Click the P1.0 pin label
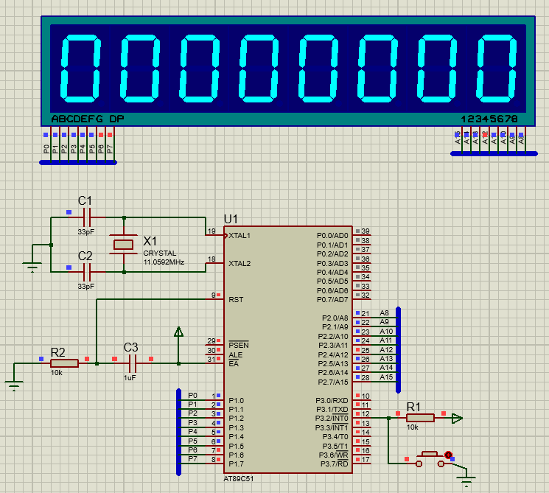The image size is (549, 493). coord(236,401)
